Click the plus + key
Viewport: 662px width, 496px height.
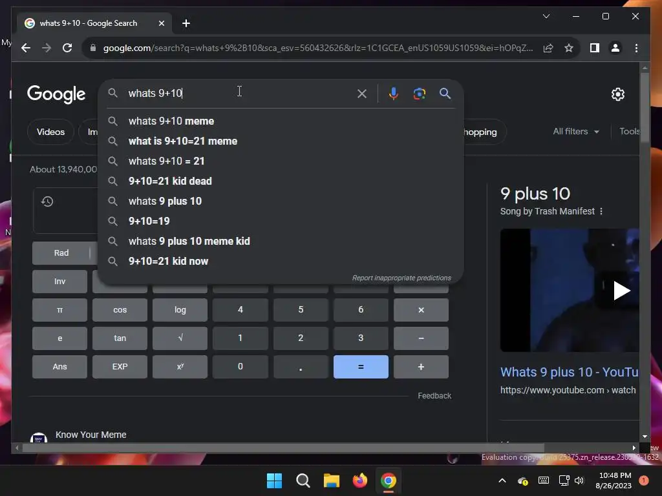click(421, 367)
